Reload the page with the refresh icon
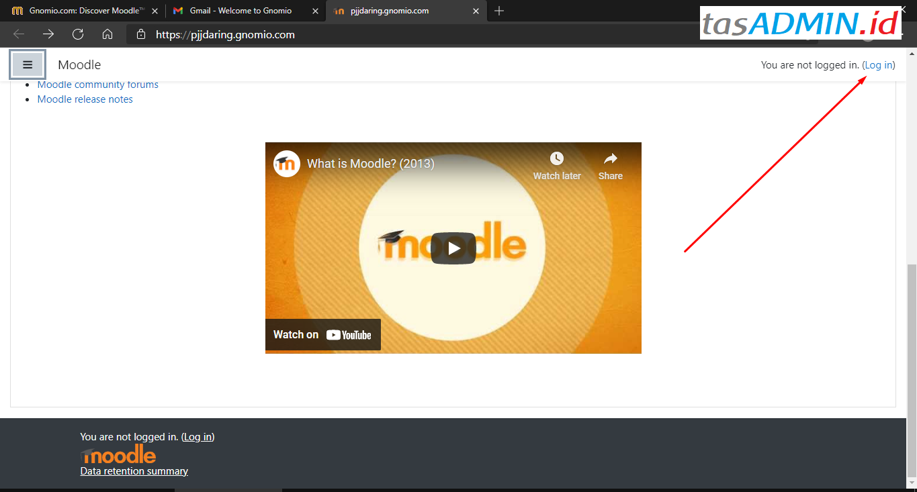This screenshot has height=492, width=917. coord(77,34)
